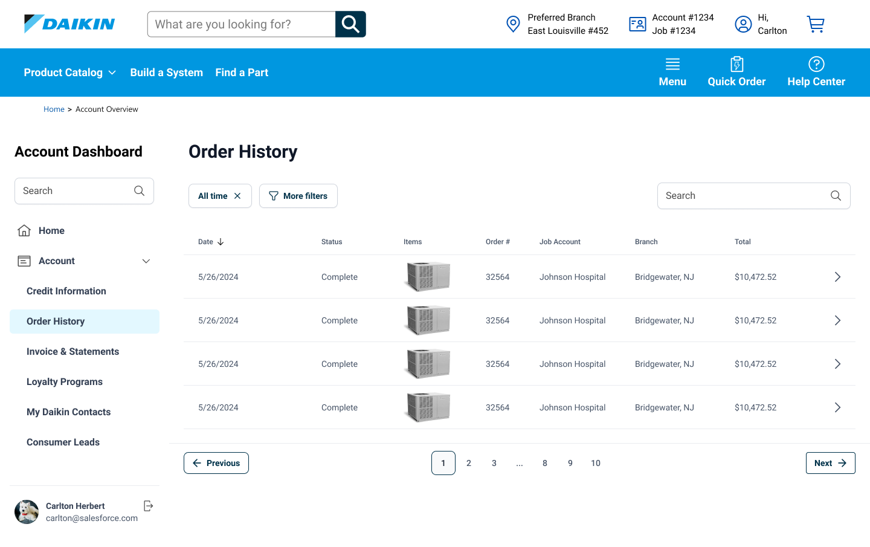Click Carlton Herbert's avatar photo
This screenshot has height=547, width=870.
point(27,512)
